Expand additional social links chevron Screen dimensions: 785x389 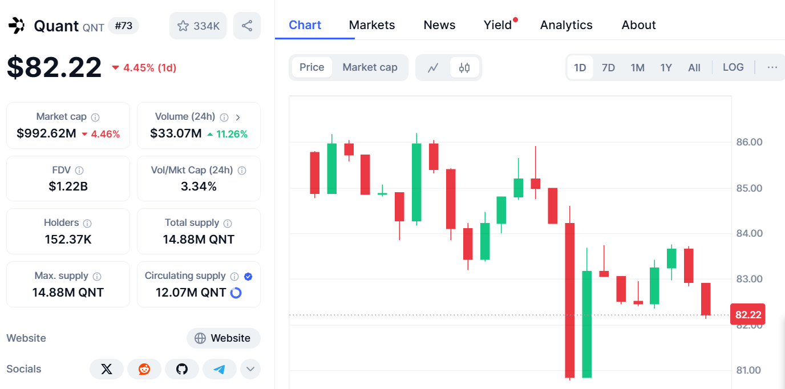(x=250, y=368)
